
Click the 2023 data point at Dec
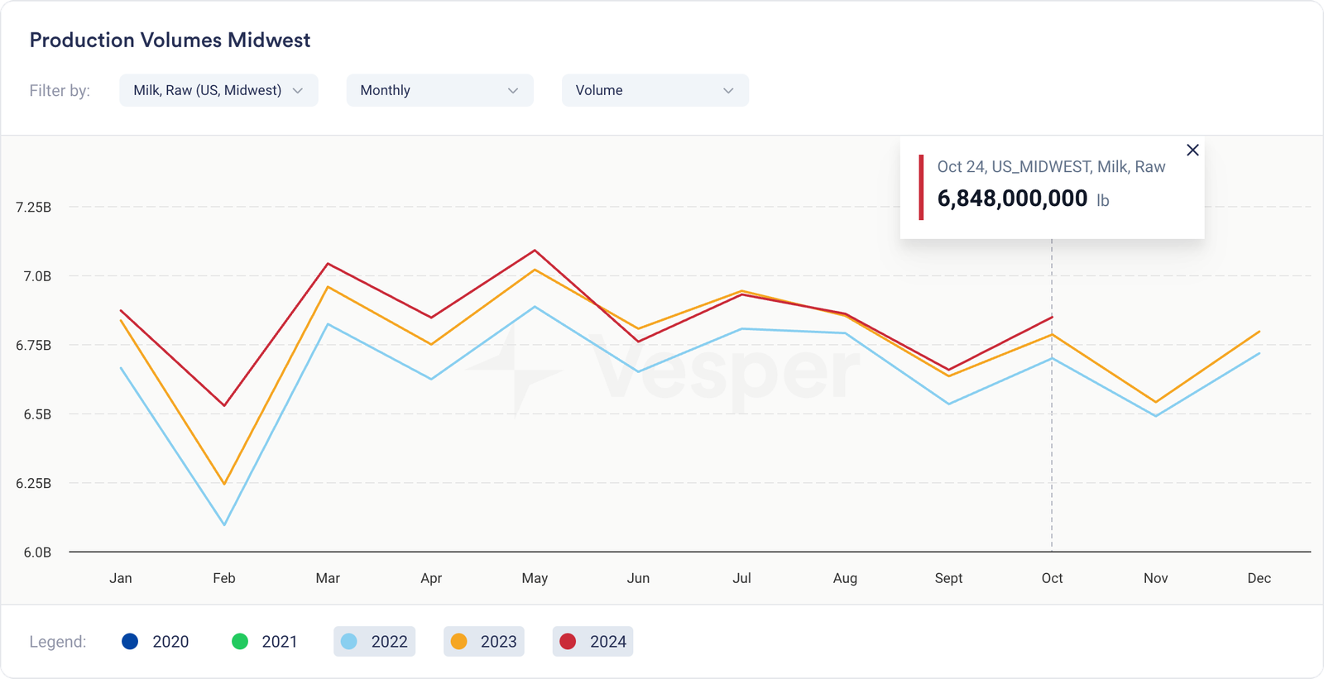pos(1259,332)
